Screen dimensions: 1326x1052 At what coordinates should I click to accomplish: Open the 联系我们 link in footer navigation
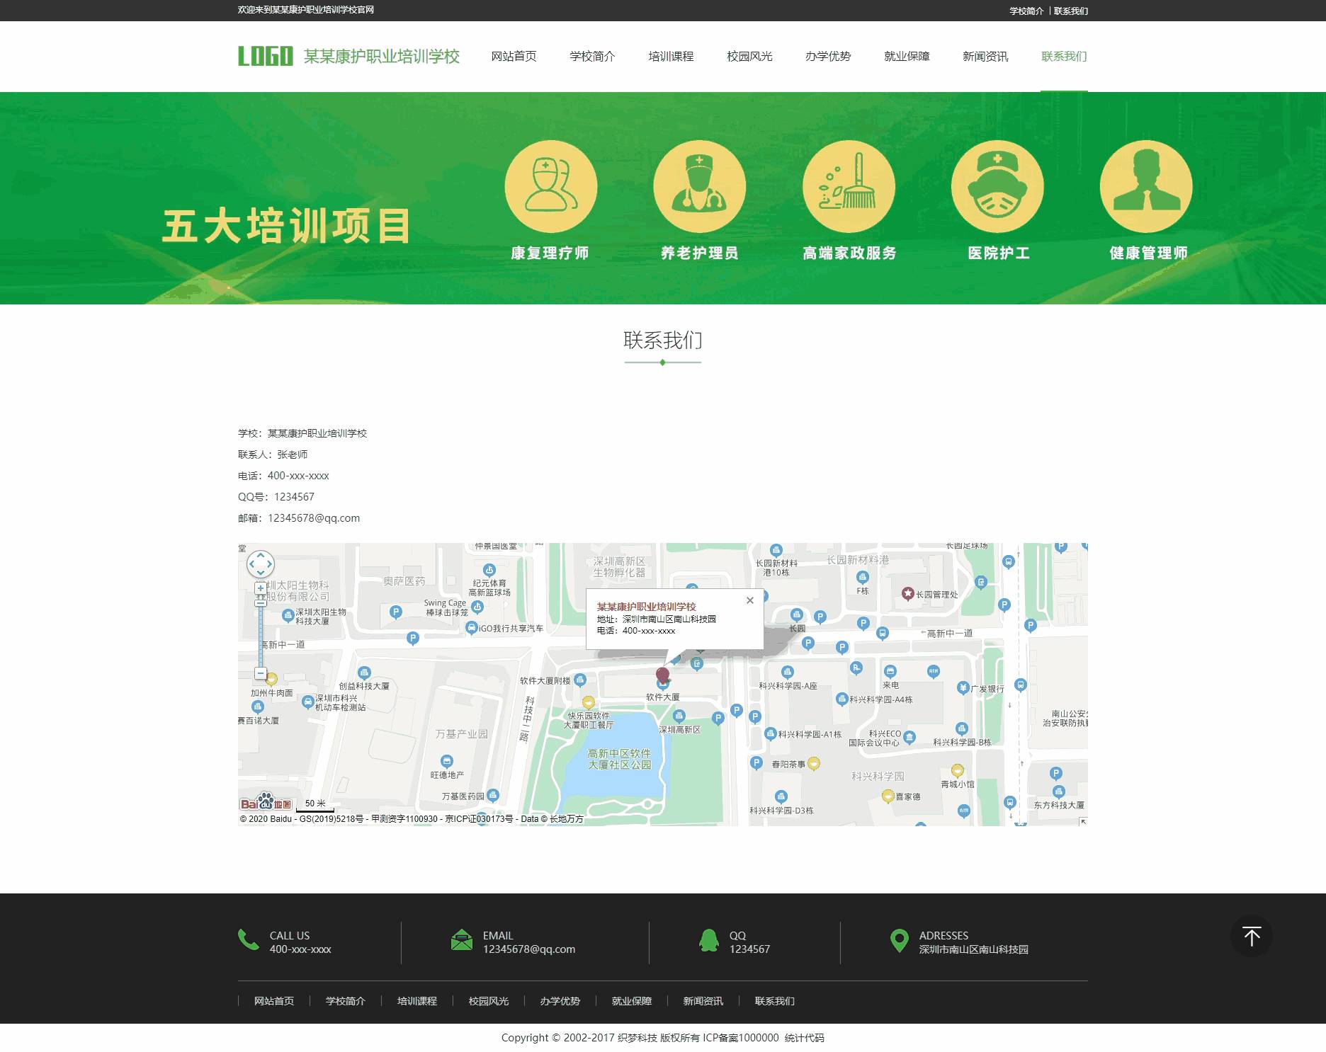(x=773, y=1001)
